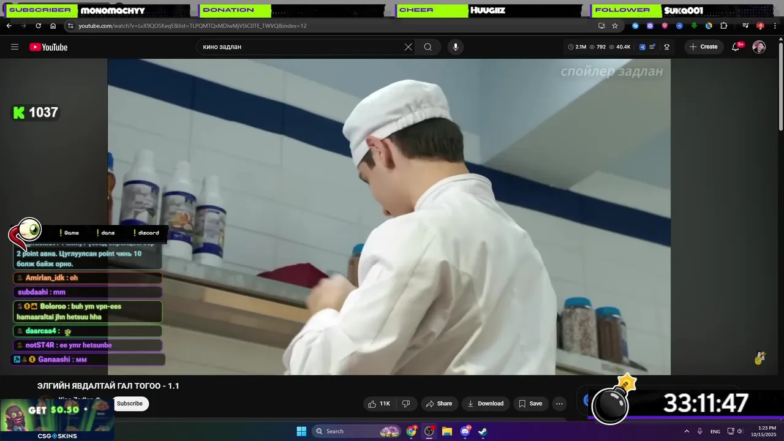Open the pink shield extension icon
The image size is (784, 441).
[665, 26]
